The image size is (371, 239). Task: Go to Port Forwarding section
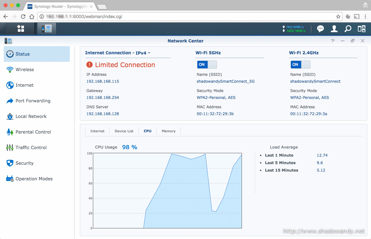pos(33,101)
